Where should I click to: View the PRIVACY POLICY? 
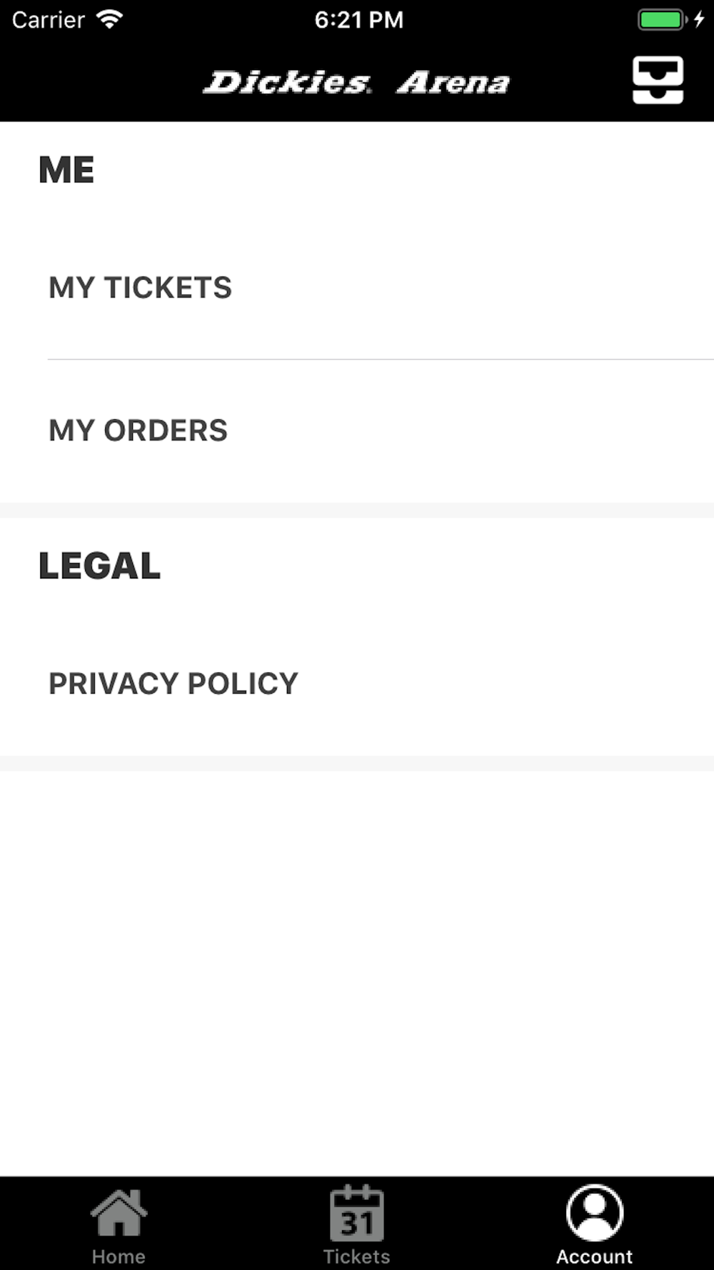[x=173, y=684]
